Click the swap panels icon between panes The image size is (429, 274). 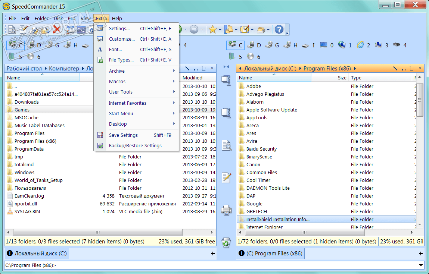(x=226, y=67)
